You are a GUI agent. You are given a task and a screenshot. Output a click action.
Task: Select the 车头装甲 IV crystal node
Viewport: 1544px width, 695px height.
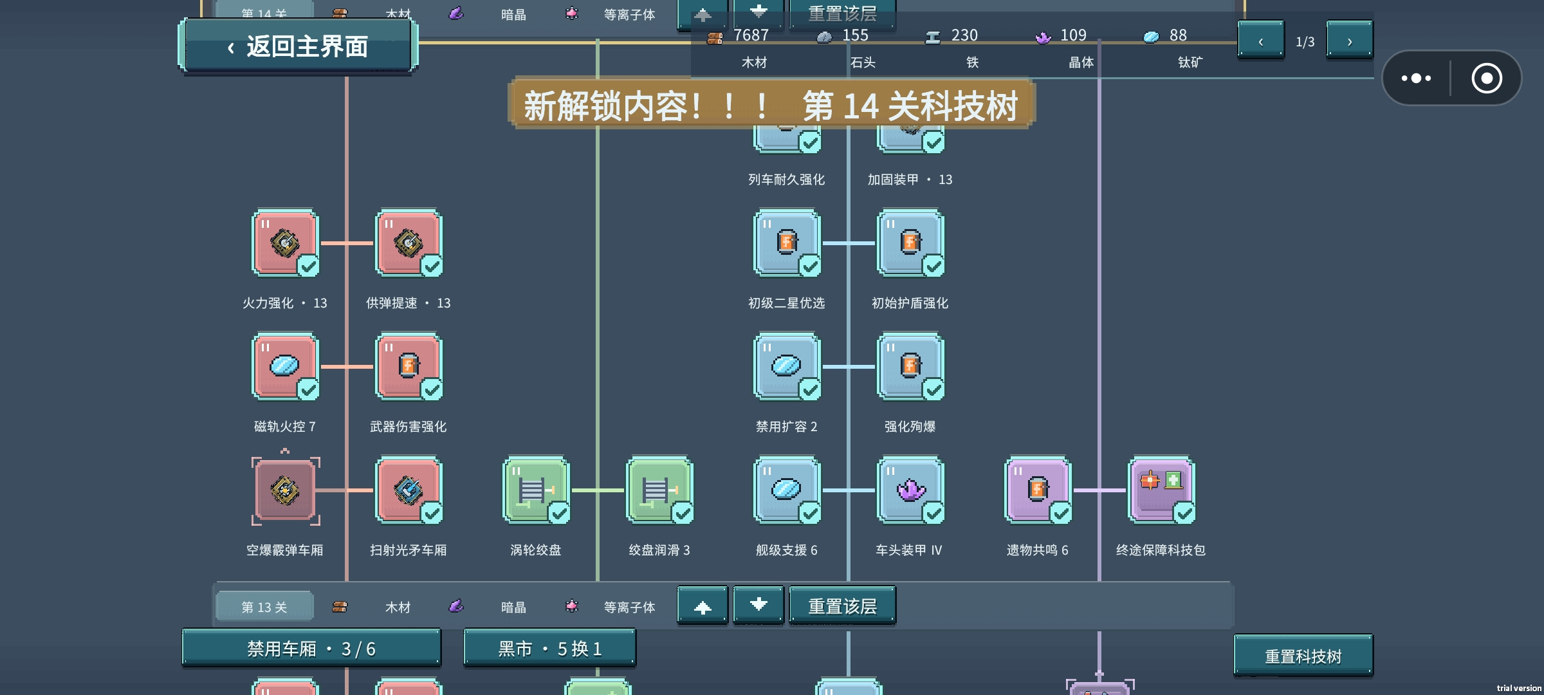pos(910,490)
